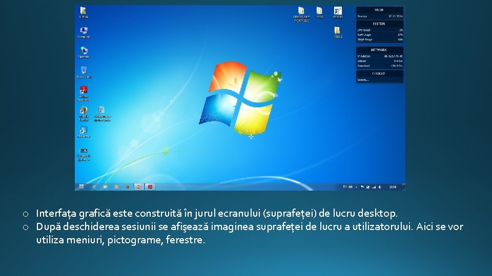Screen dimensions: 492x276
Task: Click the EN language indicator in tray
Action: 345,187
